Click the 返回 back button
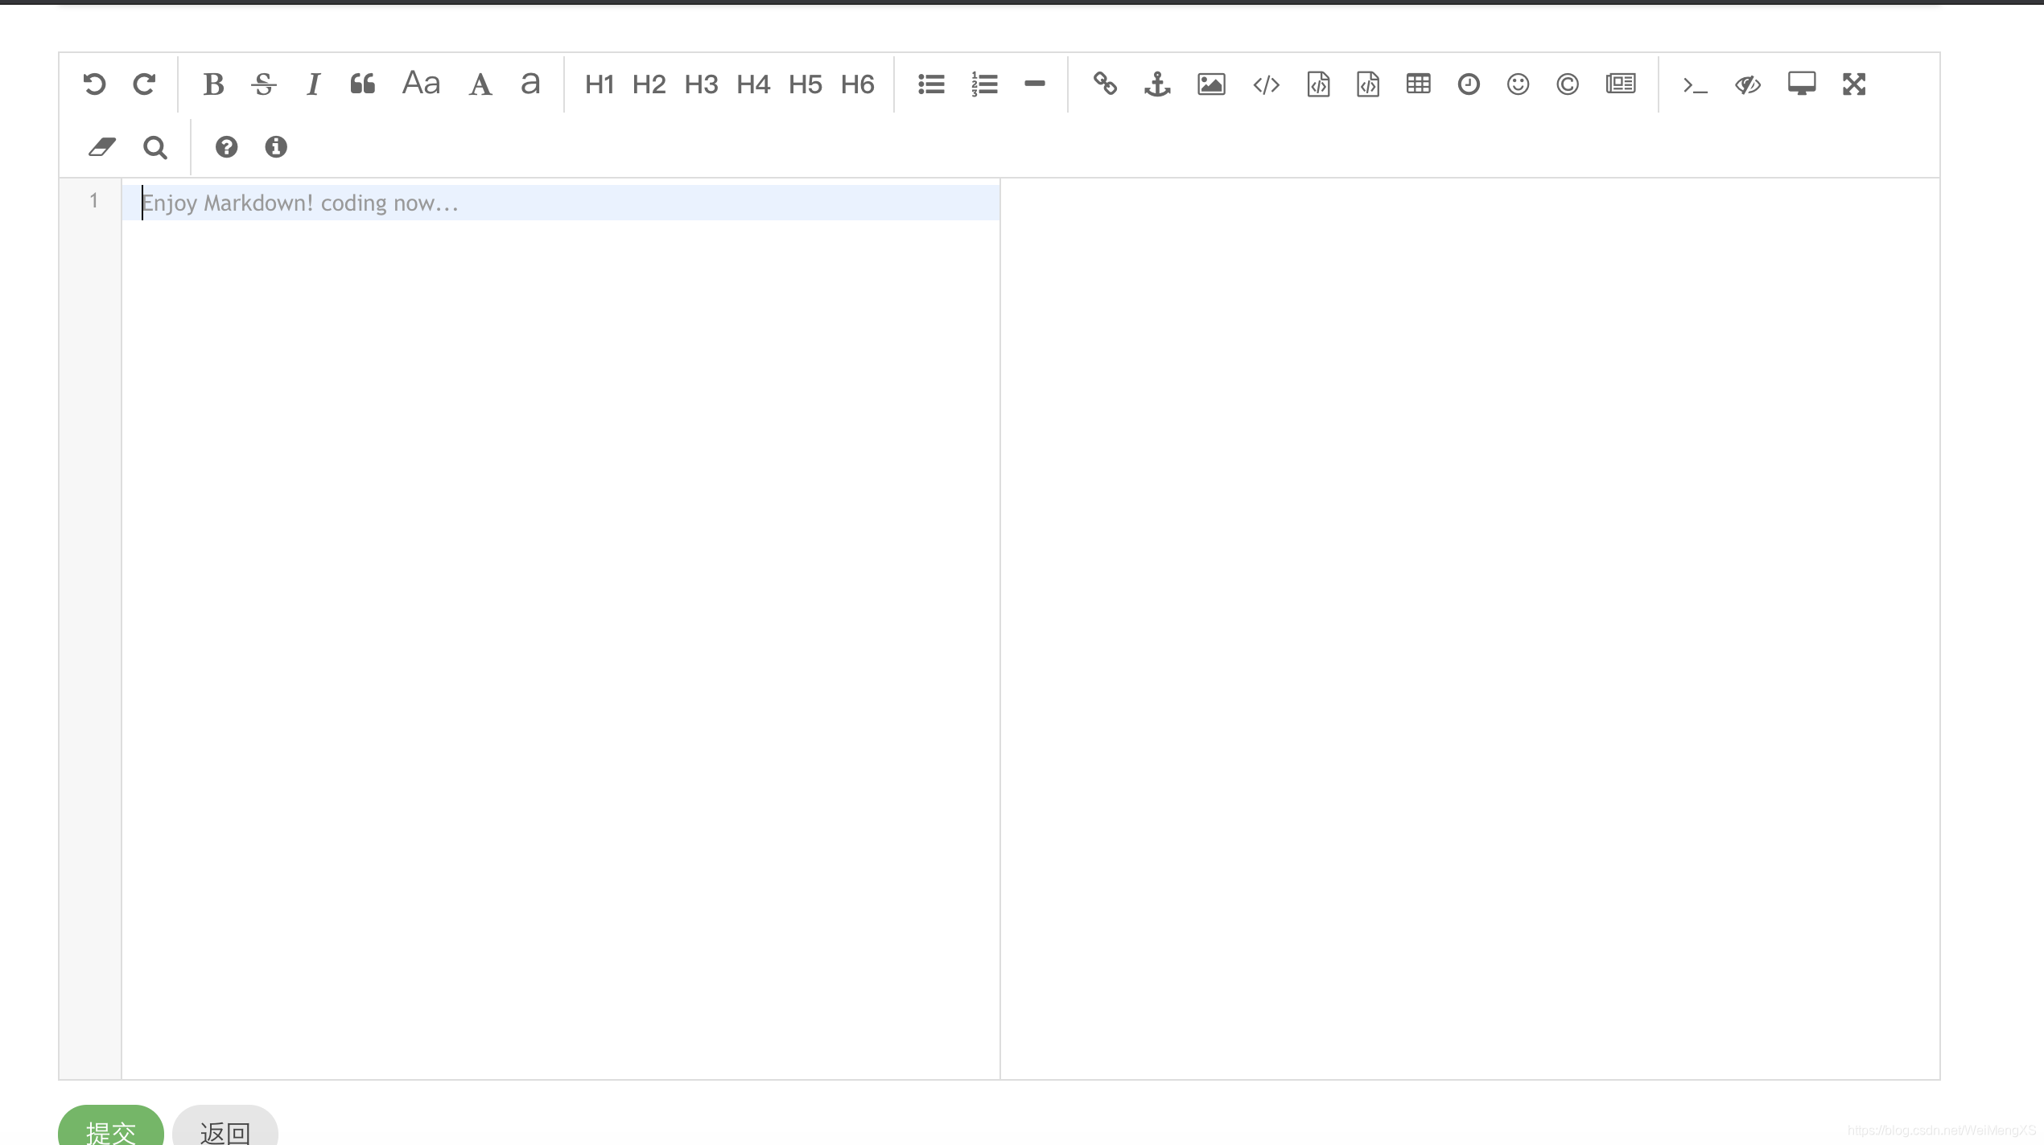This screenshot has height=1145, width=2044. [x=225, y=1129]
